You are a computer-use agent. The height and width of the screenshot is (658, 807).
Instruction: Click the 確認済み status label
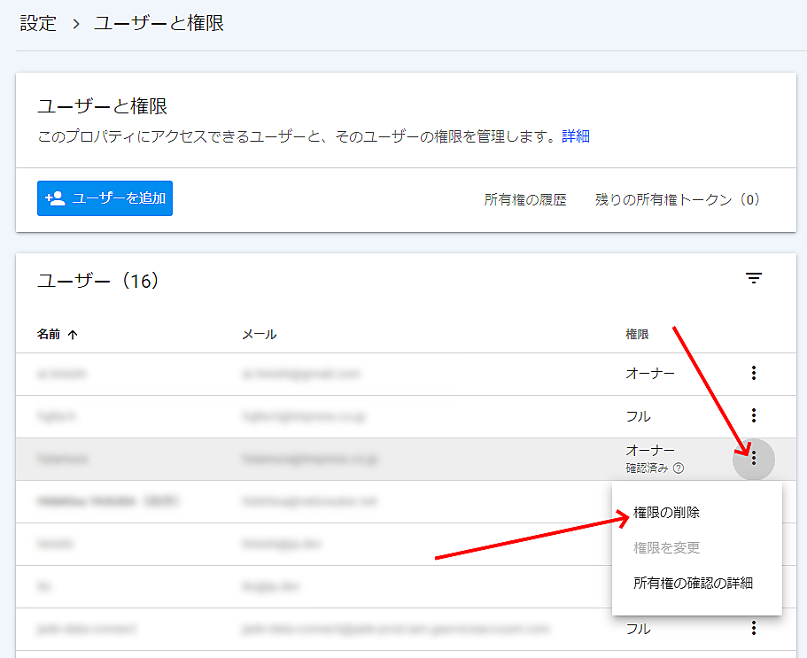point(647,468)
